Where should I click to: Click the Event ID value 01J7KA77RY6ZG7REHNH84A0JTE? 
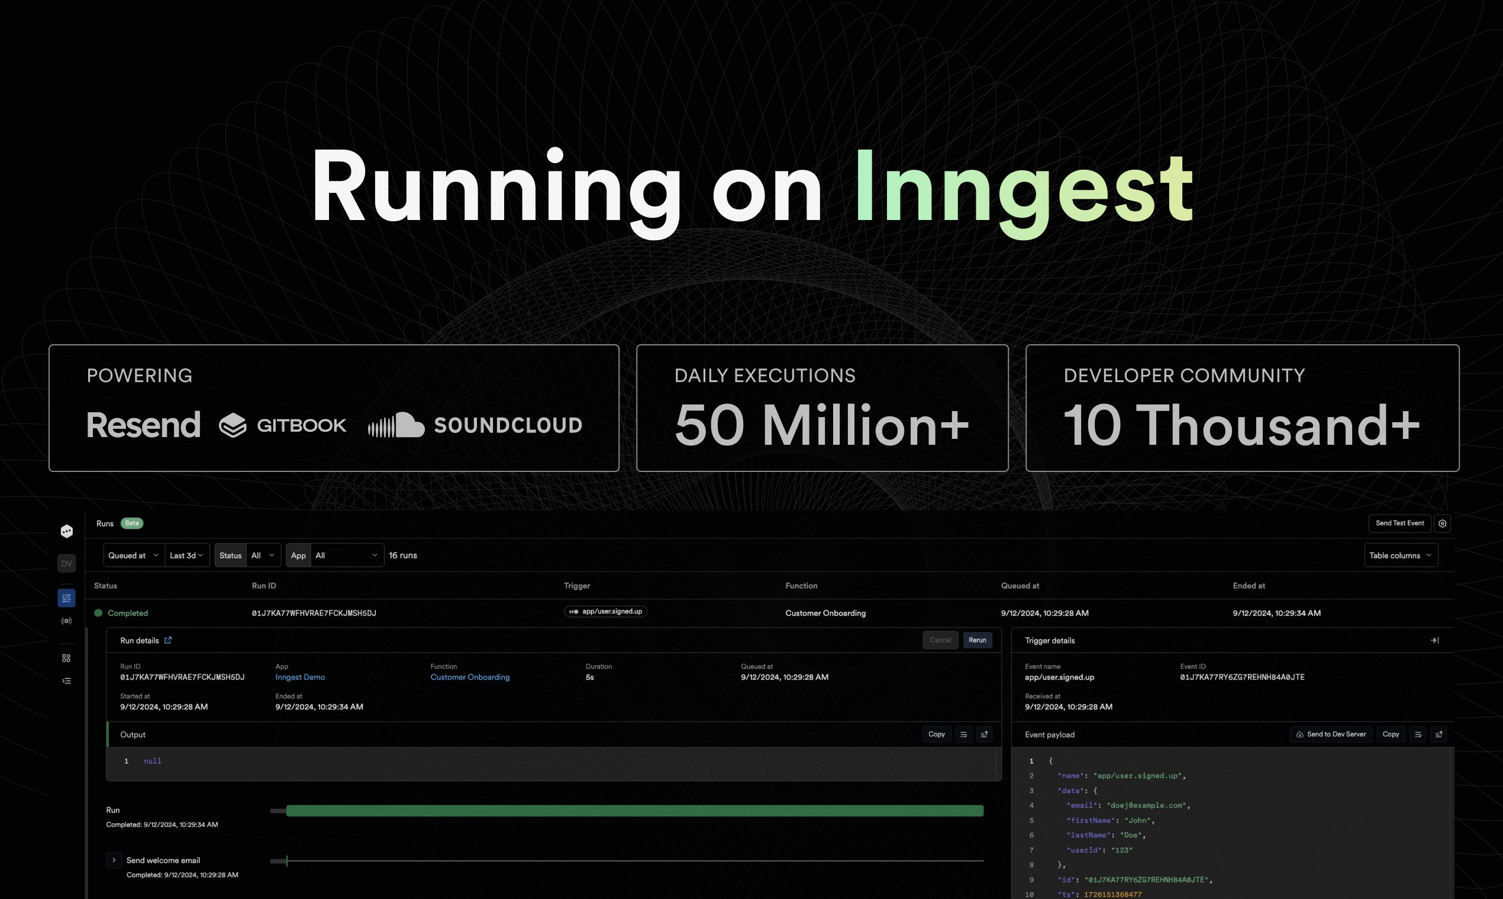point(1243,677)
